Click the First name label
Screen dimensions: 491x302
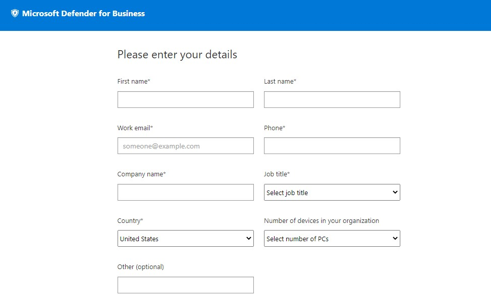(x=134, y=81)
